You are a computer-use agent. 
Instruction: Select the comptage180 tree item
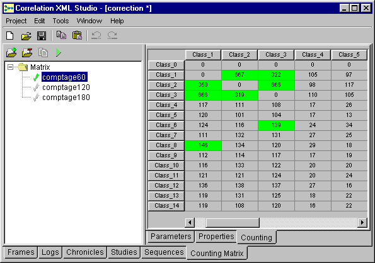[x=66, y=98]
